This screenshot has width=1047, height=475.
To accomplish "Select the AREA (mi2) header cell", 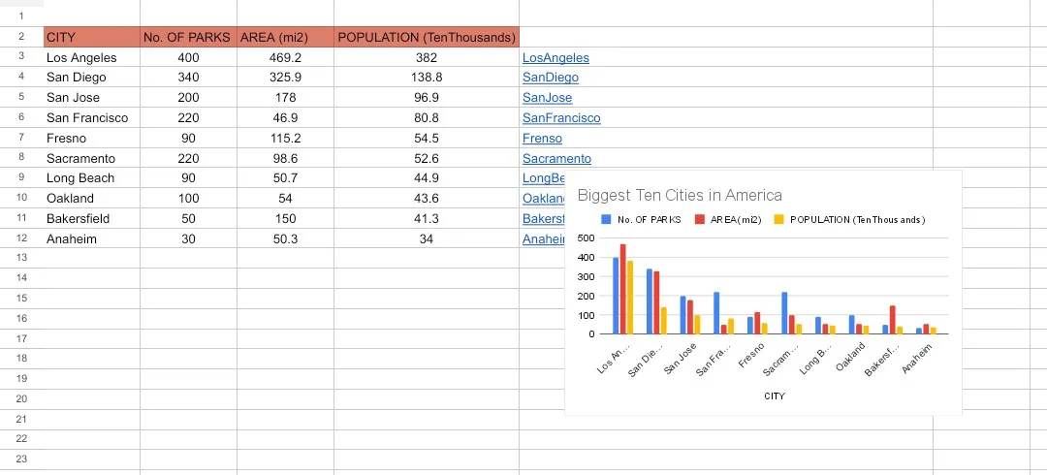I will [x=285, y=38].
